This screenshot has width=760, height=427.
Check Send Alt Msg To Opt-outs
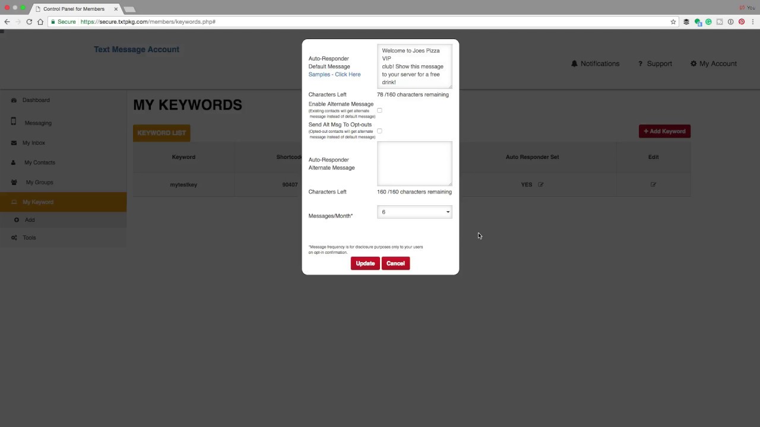coord(379,131)
